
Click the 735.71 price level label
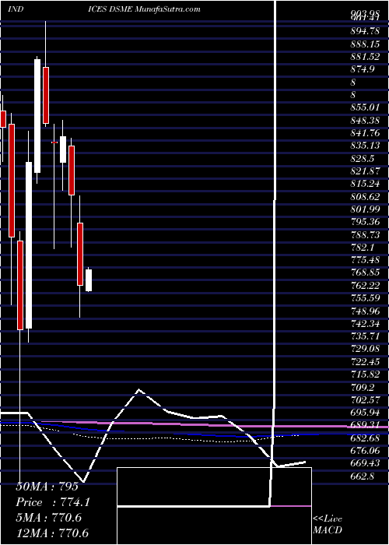pyautogui.click(x=365, y=336)
